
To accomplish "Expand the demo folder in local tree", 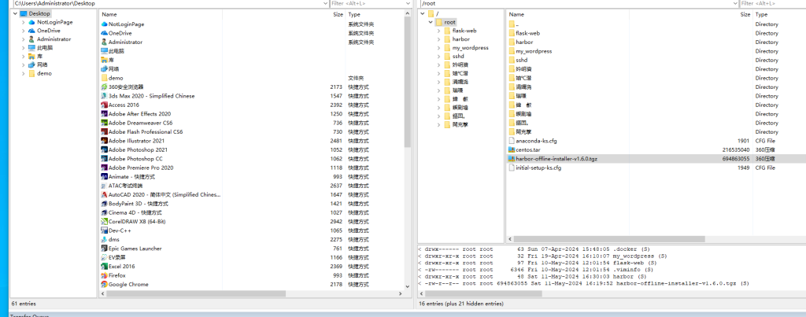I will tap(23, 73).
